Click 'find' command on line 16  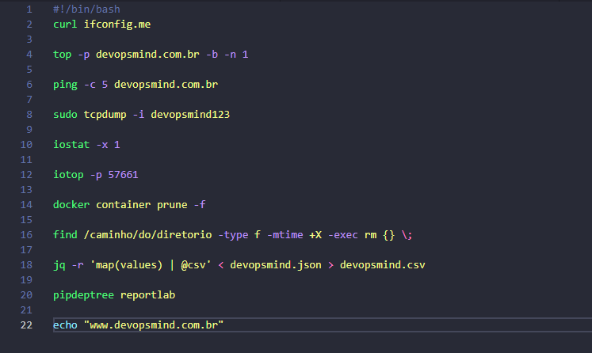pyautogui.click(x=65, y=235)
